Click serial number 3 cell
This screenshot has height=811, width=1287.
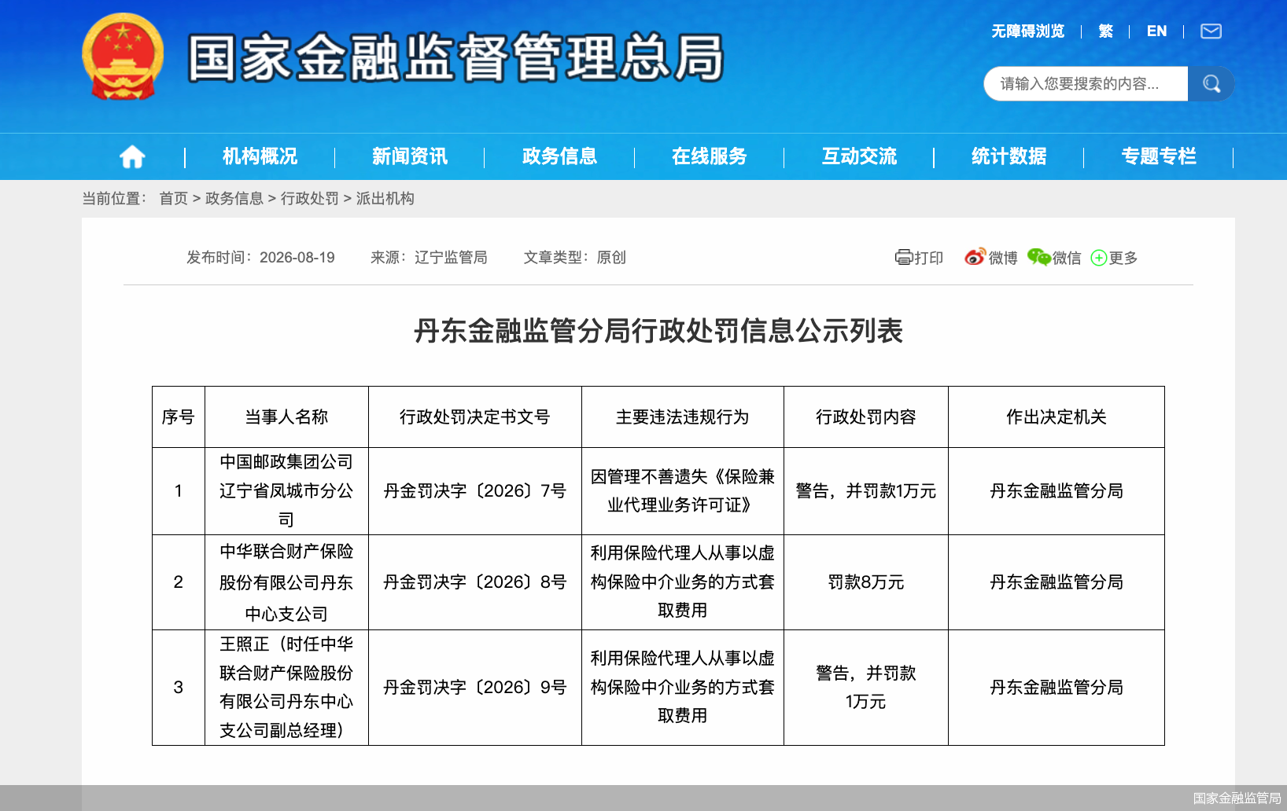pos(179,688)
